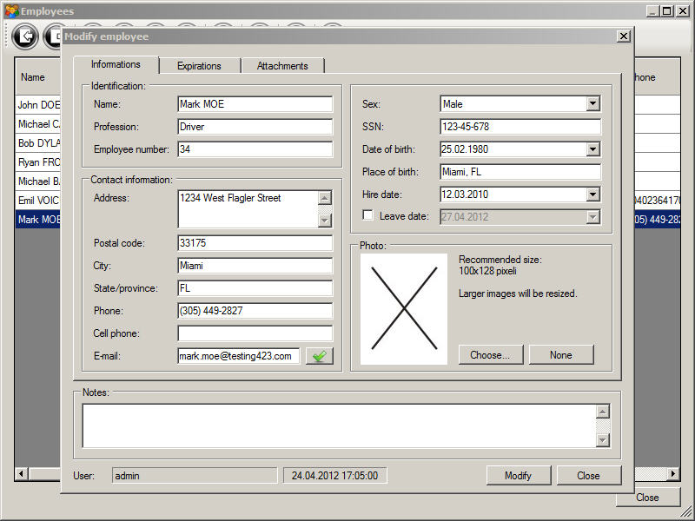The height and width of the screenshot is (521, 695).
Task: Click inside the Notes text area
Action: pyautogui.click(x=339, y=425)
